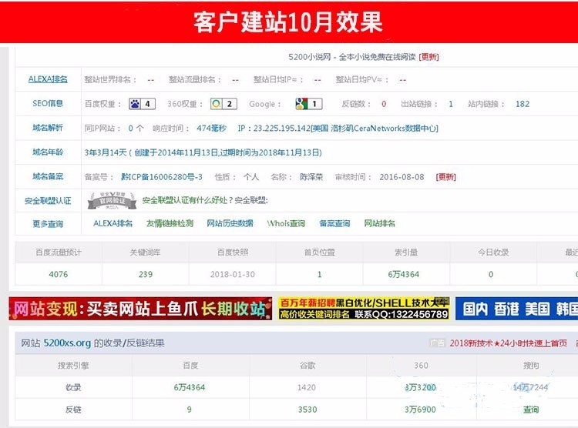
Task: Open the blue 国内 香港 美国 banner ad
Action: (517, 309)
